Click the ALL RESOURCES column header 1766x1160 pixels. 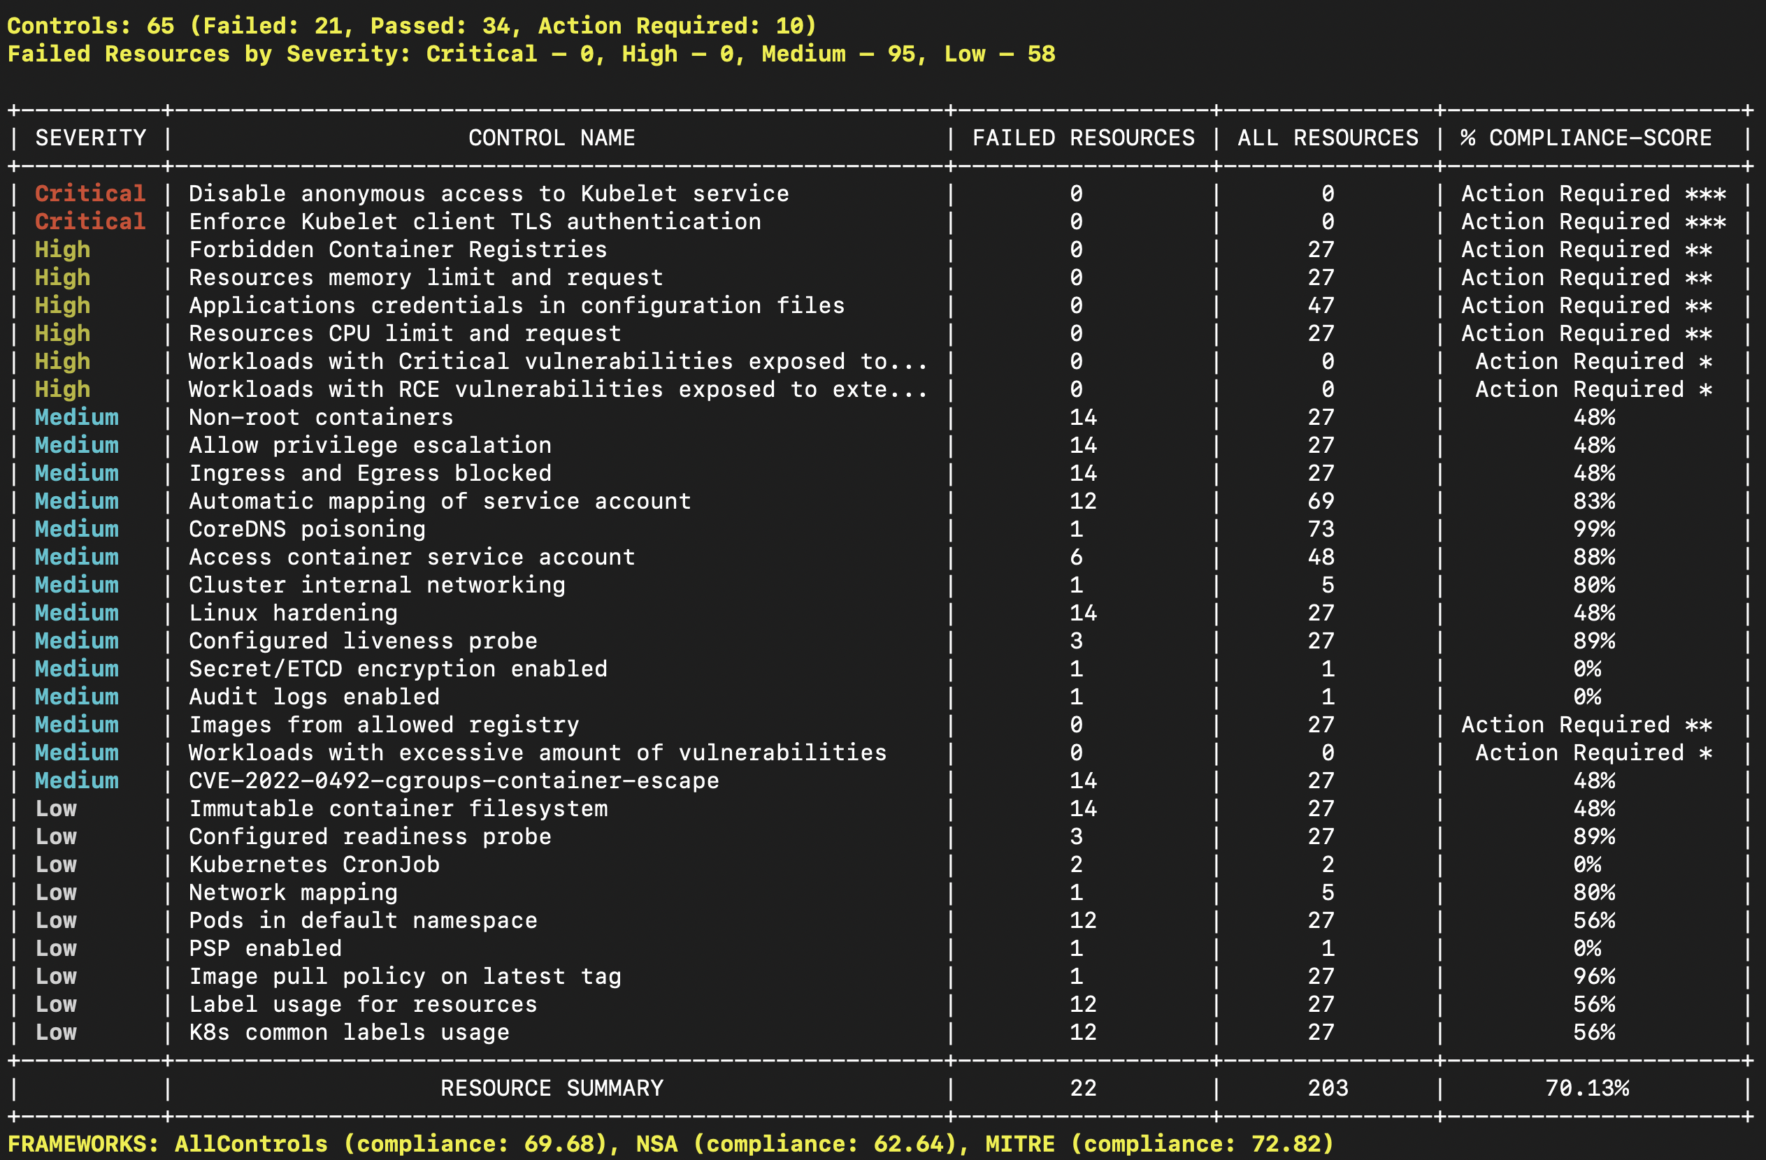(1327, 138)
